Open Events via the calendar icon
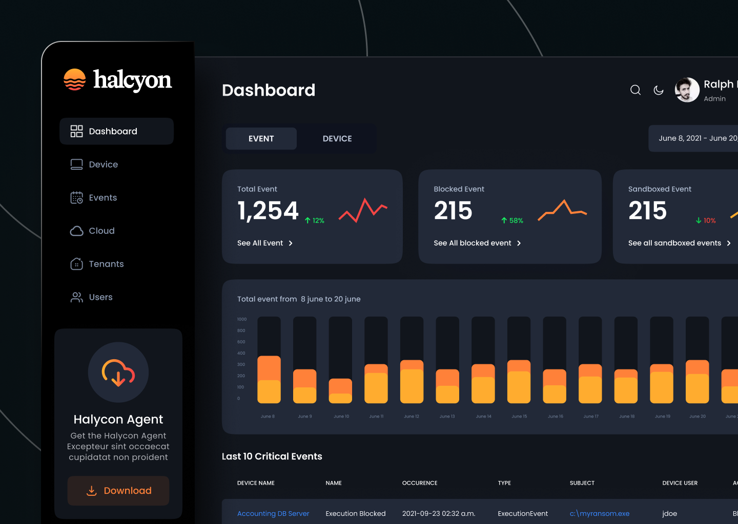Viewport: 738px width, 524px height. (77, 198)
